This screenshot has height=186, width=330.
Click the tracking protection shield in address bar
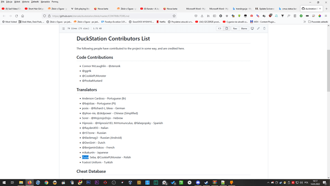tap(44, 16)
